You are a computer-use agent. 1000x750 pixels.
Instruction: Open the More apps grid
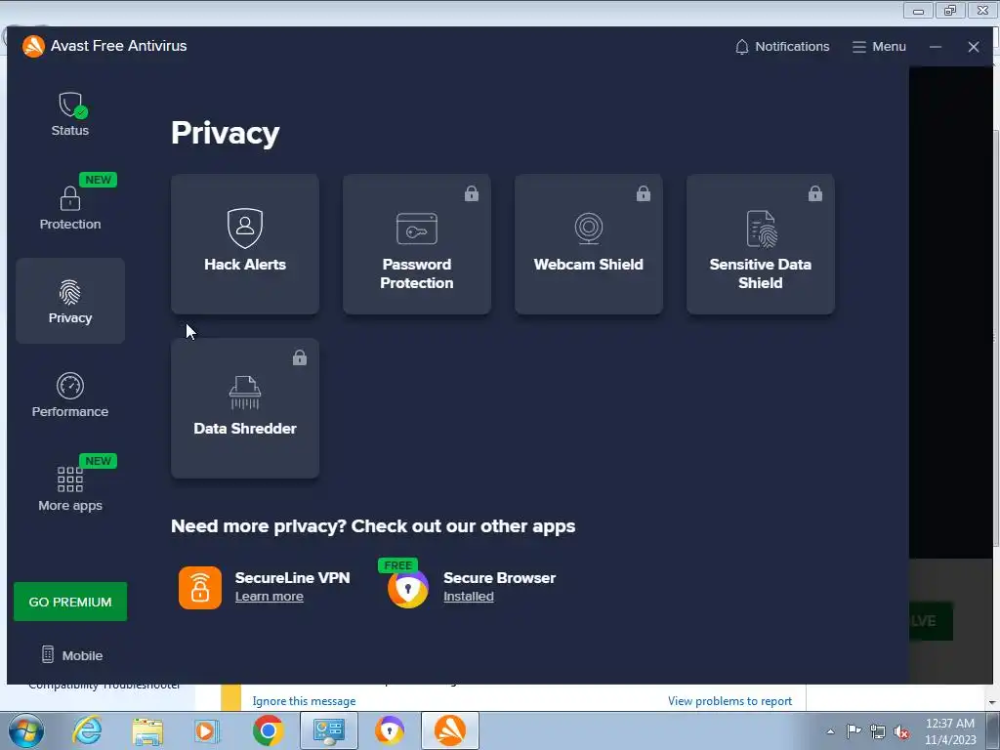[70, 488]
